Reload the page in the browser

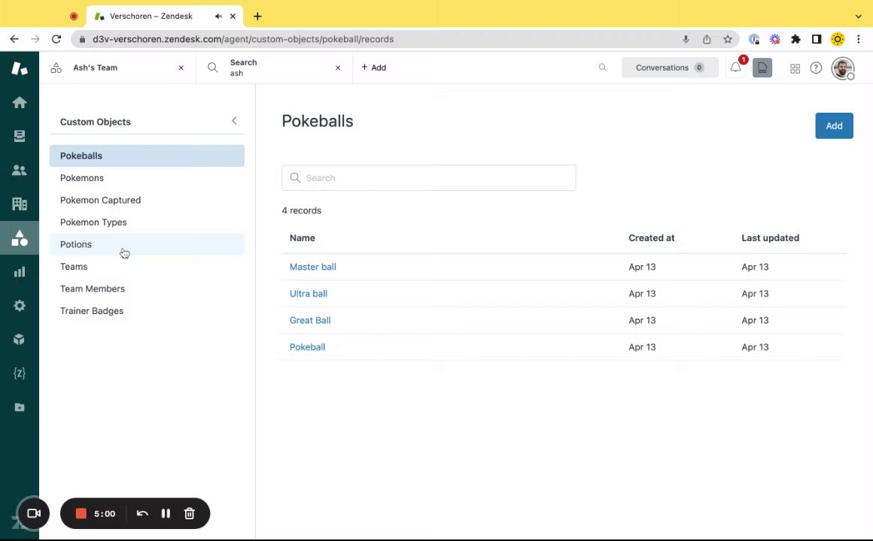click(x=56, y=39)
